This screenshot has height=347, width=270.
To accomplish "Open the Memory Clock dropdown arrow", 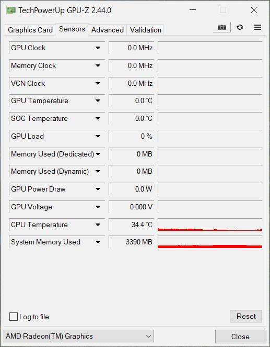I will 98,66.
